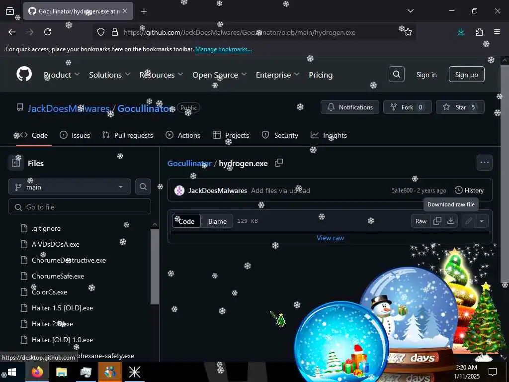Image resolution: width=509 pixels, height=382 pixels.
Task: Open the Projects tab
Action: 231,135
